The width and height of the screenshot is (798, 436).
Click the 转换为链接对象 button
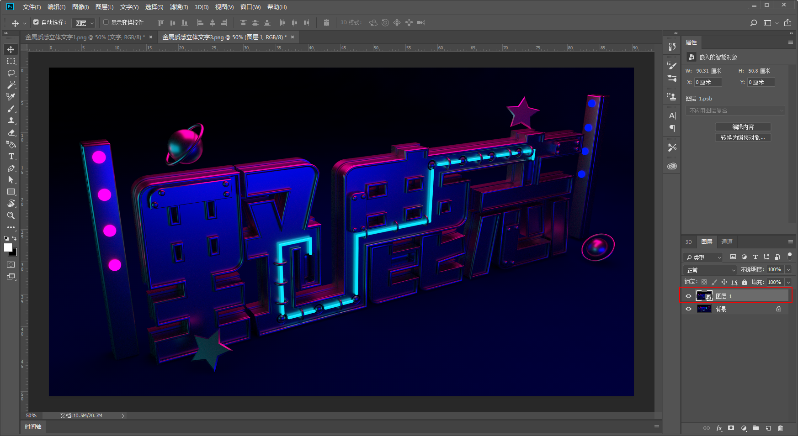pos(743,137)
